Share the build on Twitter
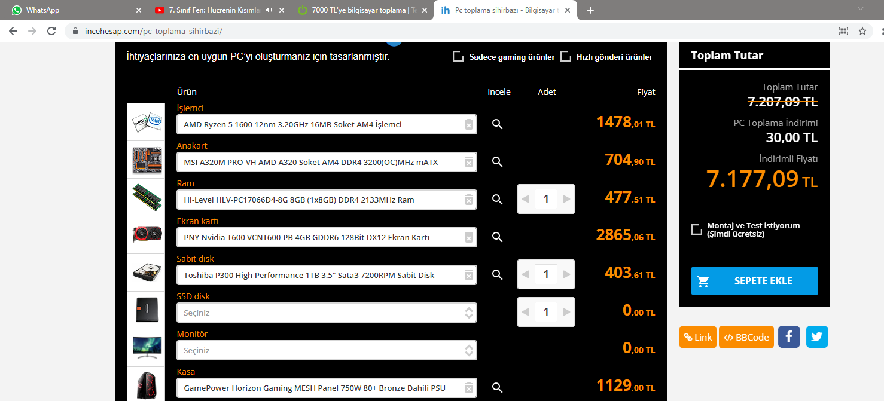This screenshot has height=401, width=884. pyautogui.click(x=817, y=337)
